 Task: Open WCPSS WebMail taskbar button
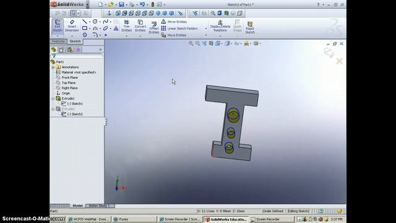89,219
